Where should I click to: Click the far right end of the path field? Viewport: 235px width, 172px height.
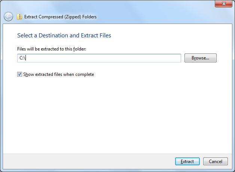tap(178, 58)
